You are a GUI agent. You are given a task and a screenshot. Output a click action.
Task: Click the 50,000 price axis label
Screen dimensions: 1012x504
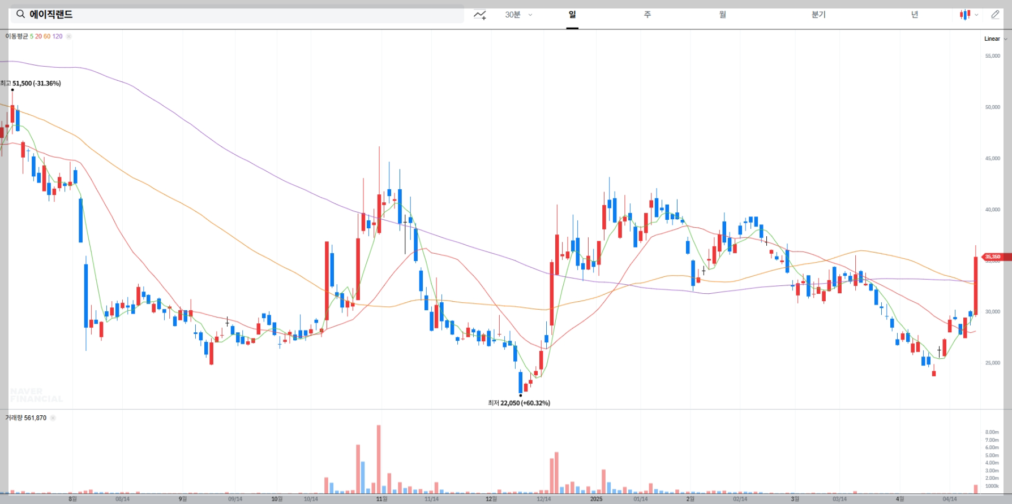(x=993, y=107)
